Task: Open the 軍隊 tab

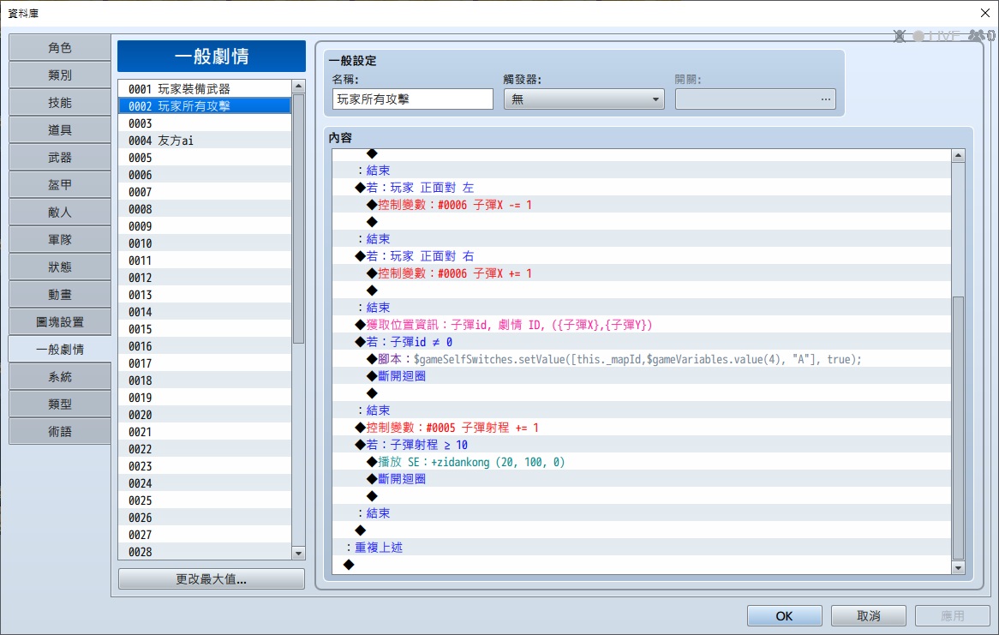Action: (60, 240)
